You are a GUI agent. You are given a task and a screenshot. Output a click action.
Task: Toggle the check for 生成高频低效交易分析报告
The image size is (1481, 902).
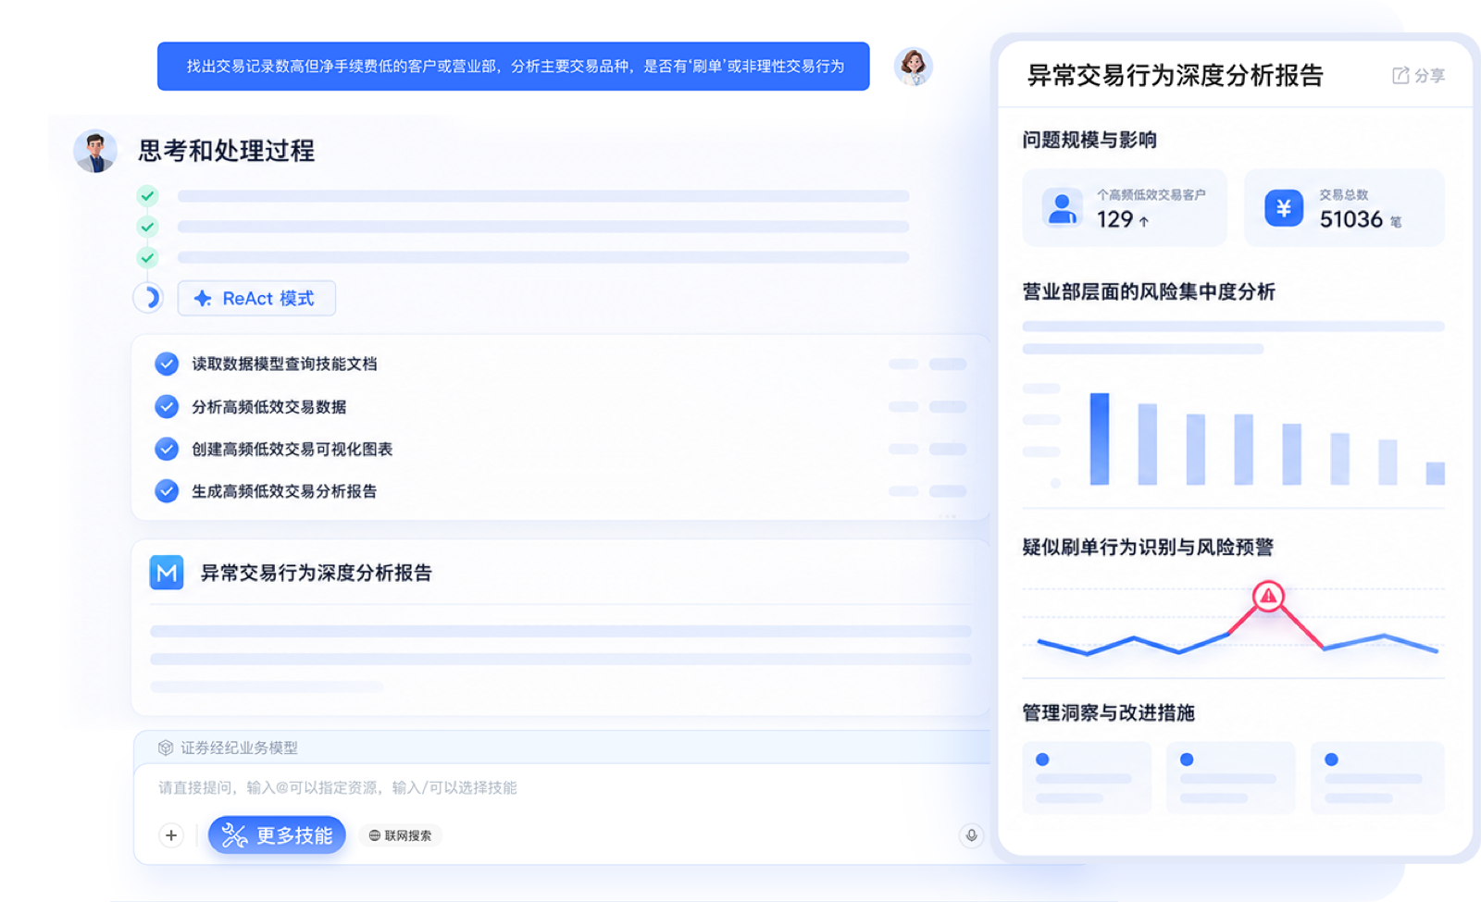[x=167, y=490]
